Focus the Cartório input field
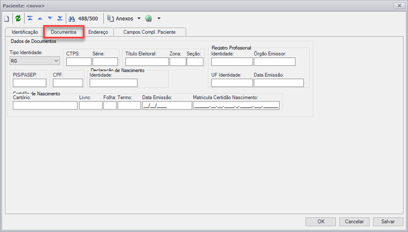The image size is (408, 232). [x=45, y=106]
